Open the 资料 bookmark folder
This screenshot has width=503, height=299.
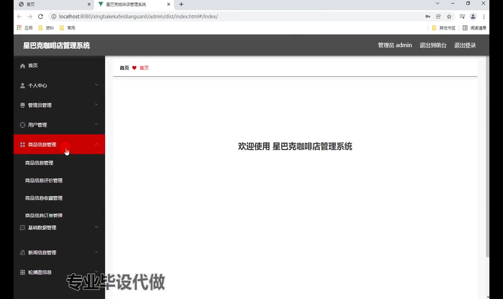46,28
